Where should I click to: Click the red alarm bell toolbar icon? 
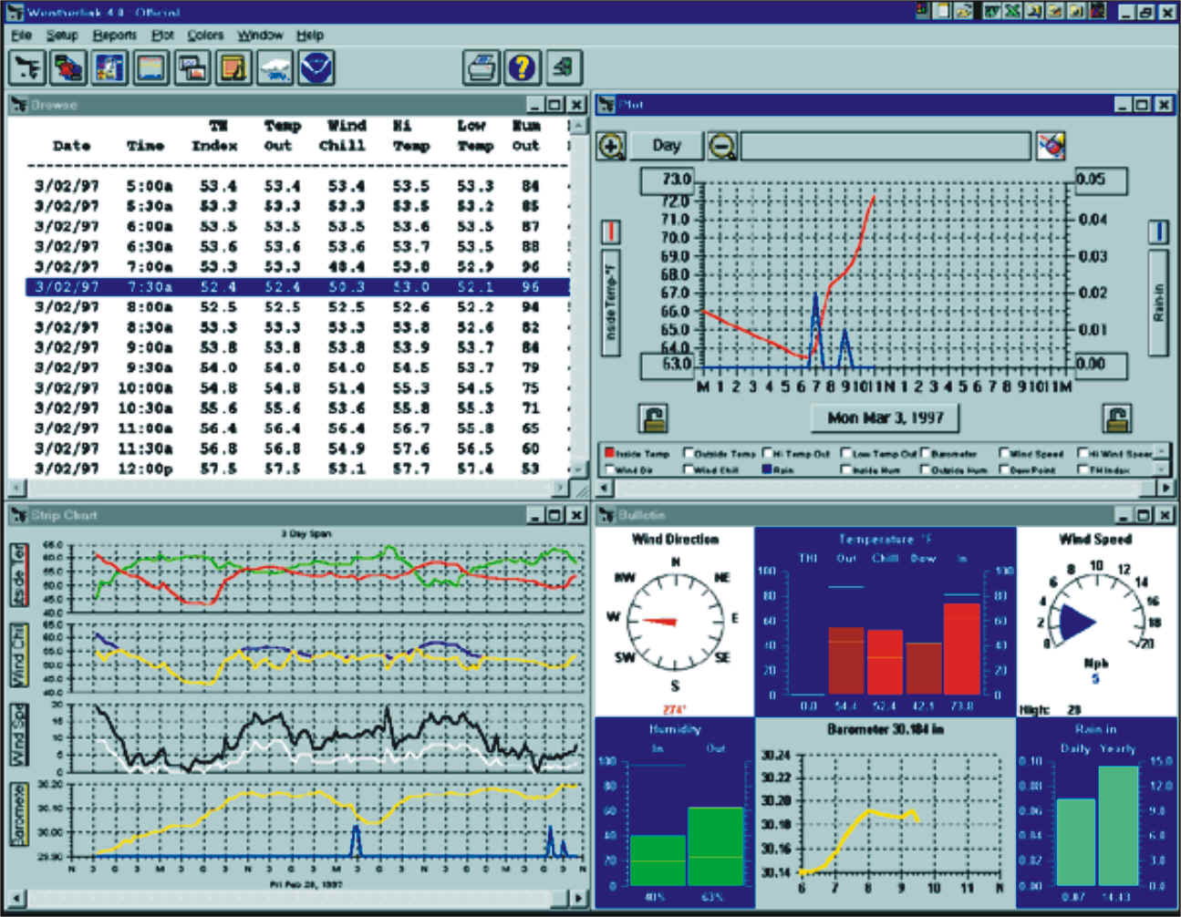click(68, 67)
